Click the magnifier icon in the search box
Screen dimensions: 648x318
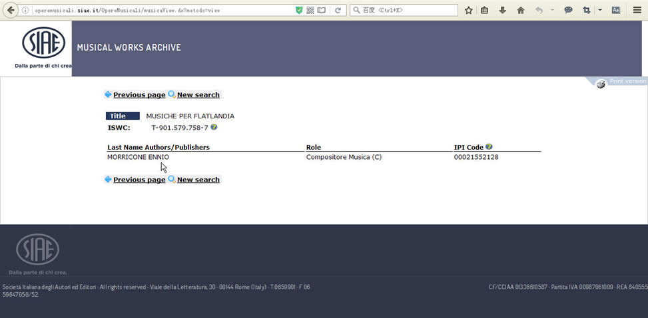point(356,11)
